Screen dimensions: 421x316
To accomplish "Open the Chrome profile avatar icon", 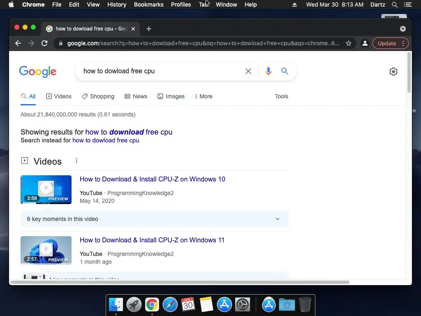I will coord(365,43).
